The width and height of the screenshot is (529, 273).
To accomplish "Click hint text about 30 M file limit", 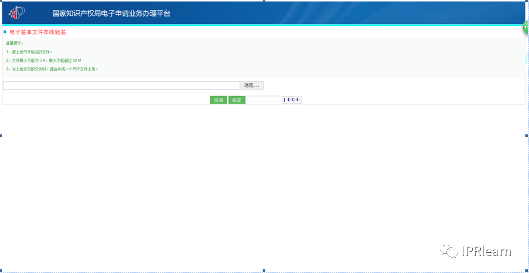I will tap(44, 61).
